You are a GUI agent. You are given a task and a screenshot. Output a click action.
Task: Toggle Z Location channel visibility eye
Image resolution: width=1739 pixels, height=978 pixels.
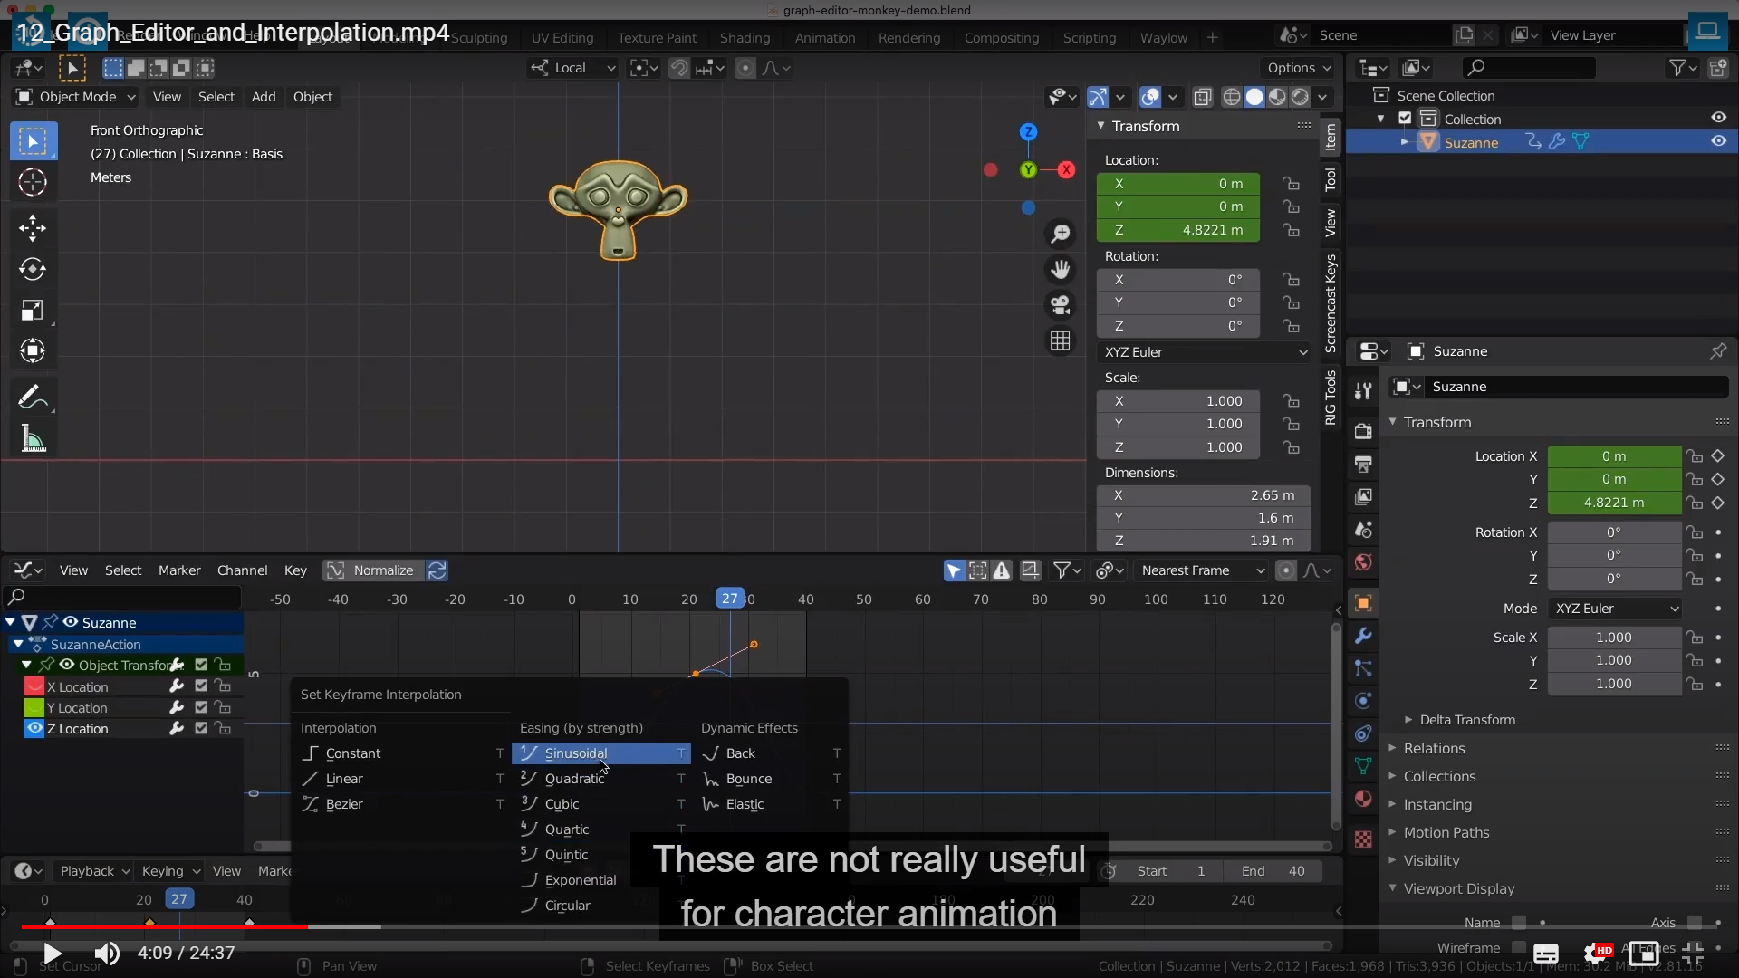(x=34, y=728)
